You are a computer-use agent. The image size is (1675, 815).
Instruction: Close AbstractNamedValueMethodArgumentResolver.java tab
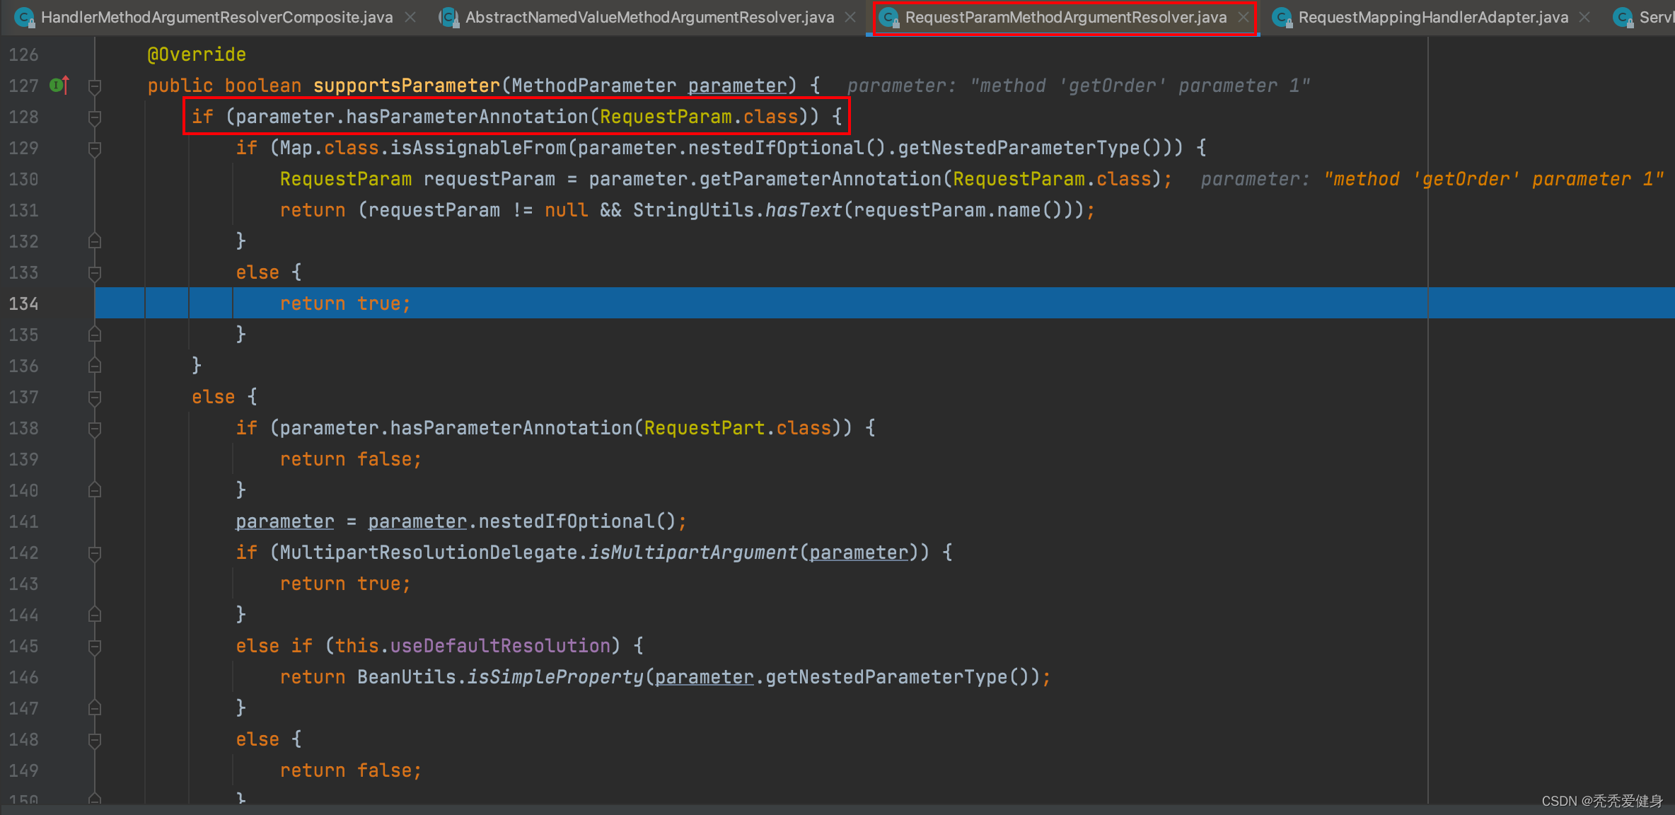point(850,17)
